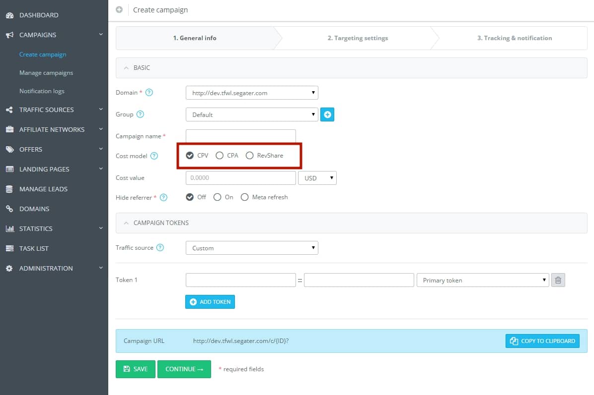Viewport: 594px width, 395px height.
Task: Click the ADD TOKEN button
Action: [210, 302]
